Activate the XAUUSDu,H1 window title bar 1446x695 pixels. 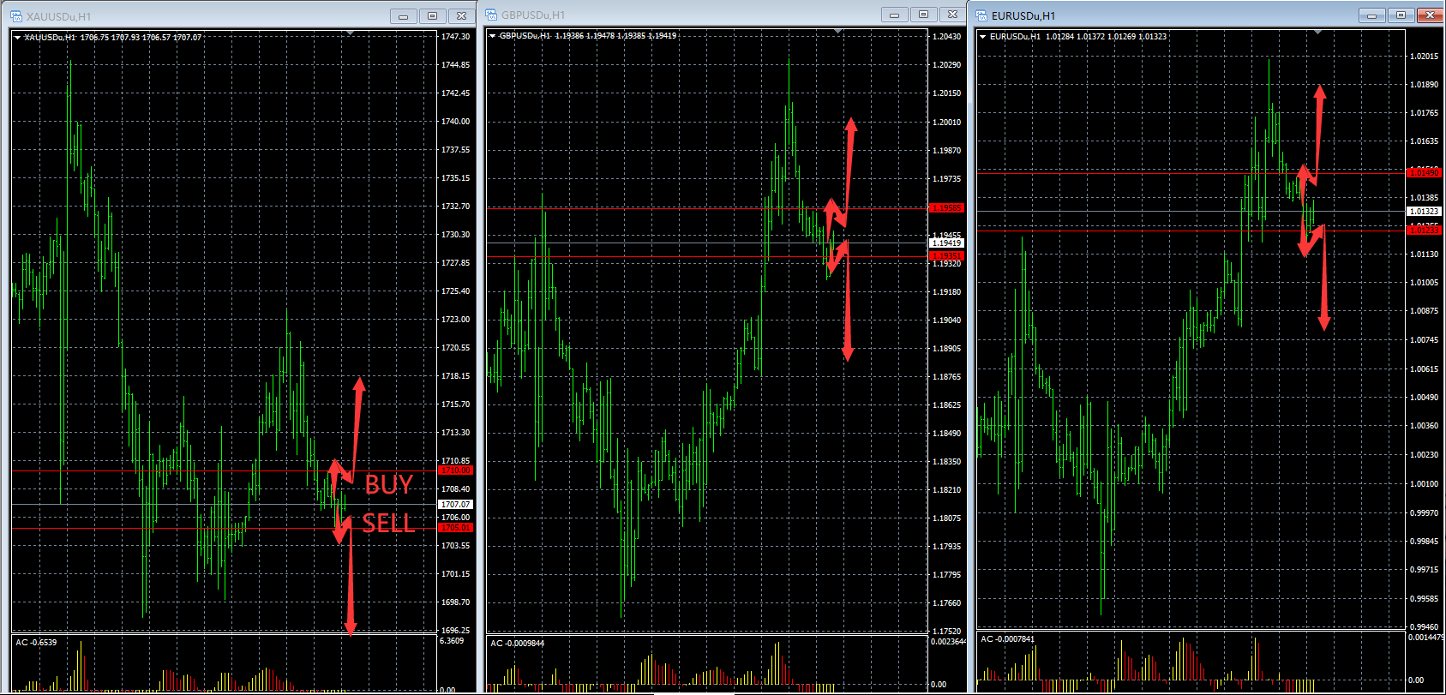click(x=214, y=16)
